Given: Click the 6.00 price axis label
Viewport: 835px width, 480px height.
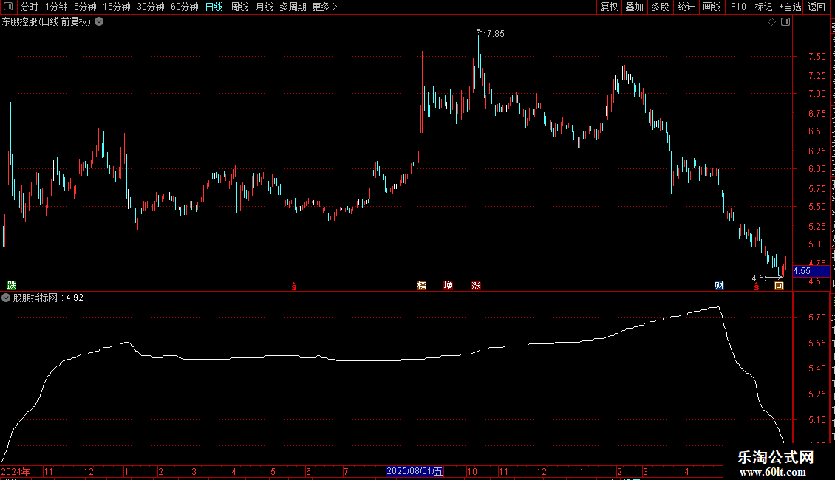Looking at the screenshot, I should [x=817, y=168].
